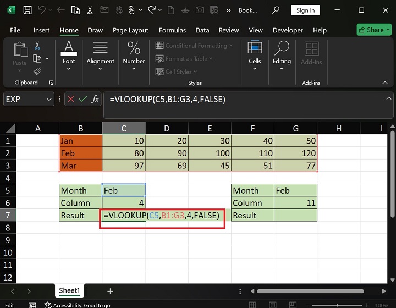This screenshot has width=396, height=308.
Task: Select the cell with value 11
Action: [x=296, y=203]
